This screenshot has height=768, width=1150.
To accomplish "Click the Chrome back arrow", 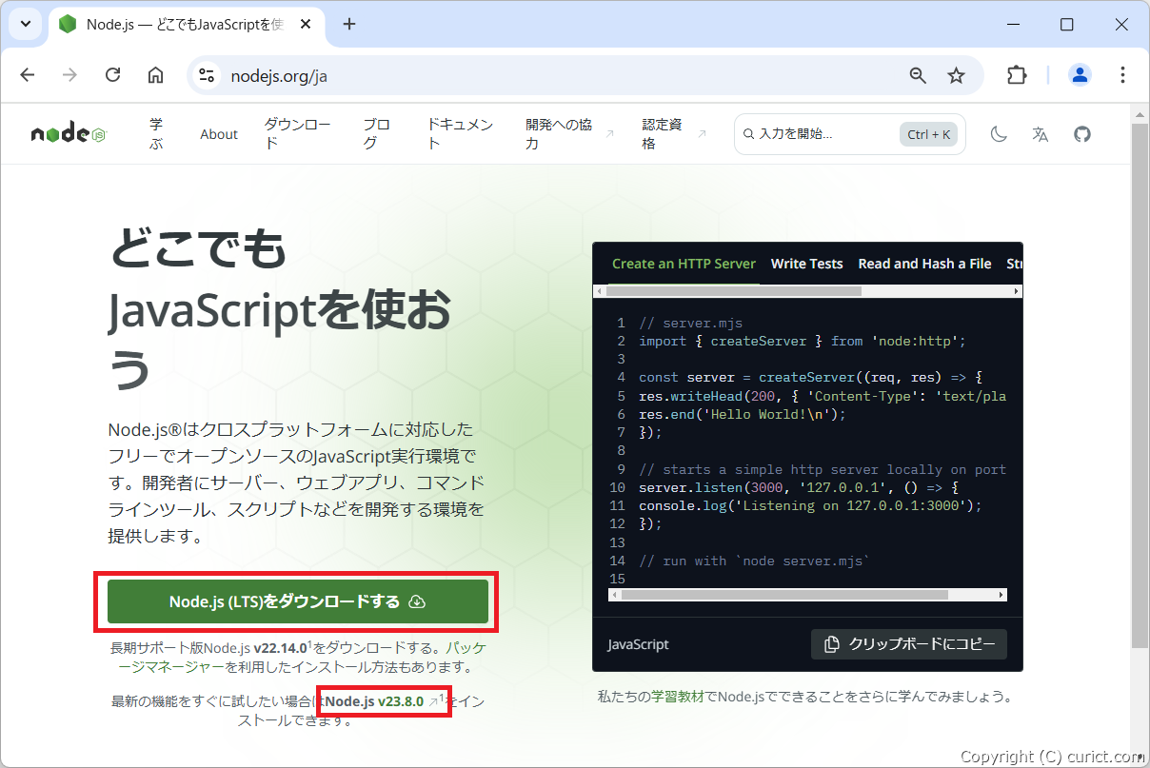I will 28,75.
